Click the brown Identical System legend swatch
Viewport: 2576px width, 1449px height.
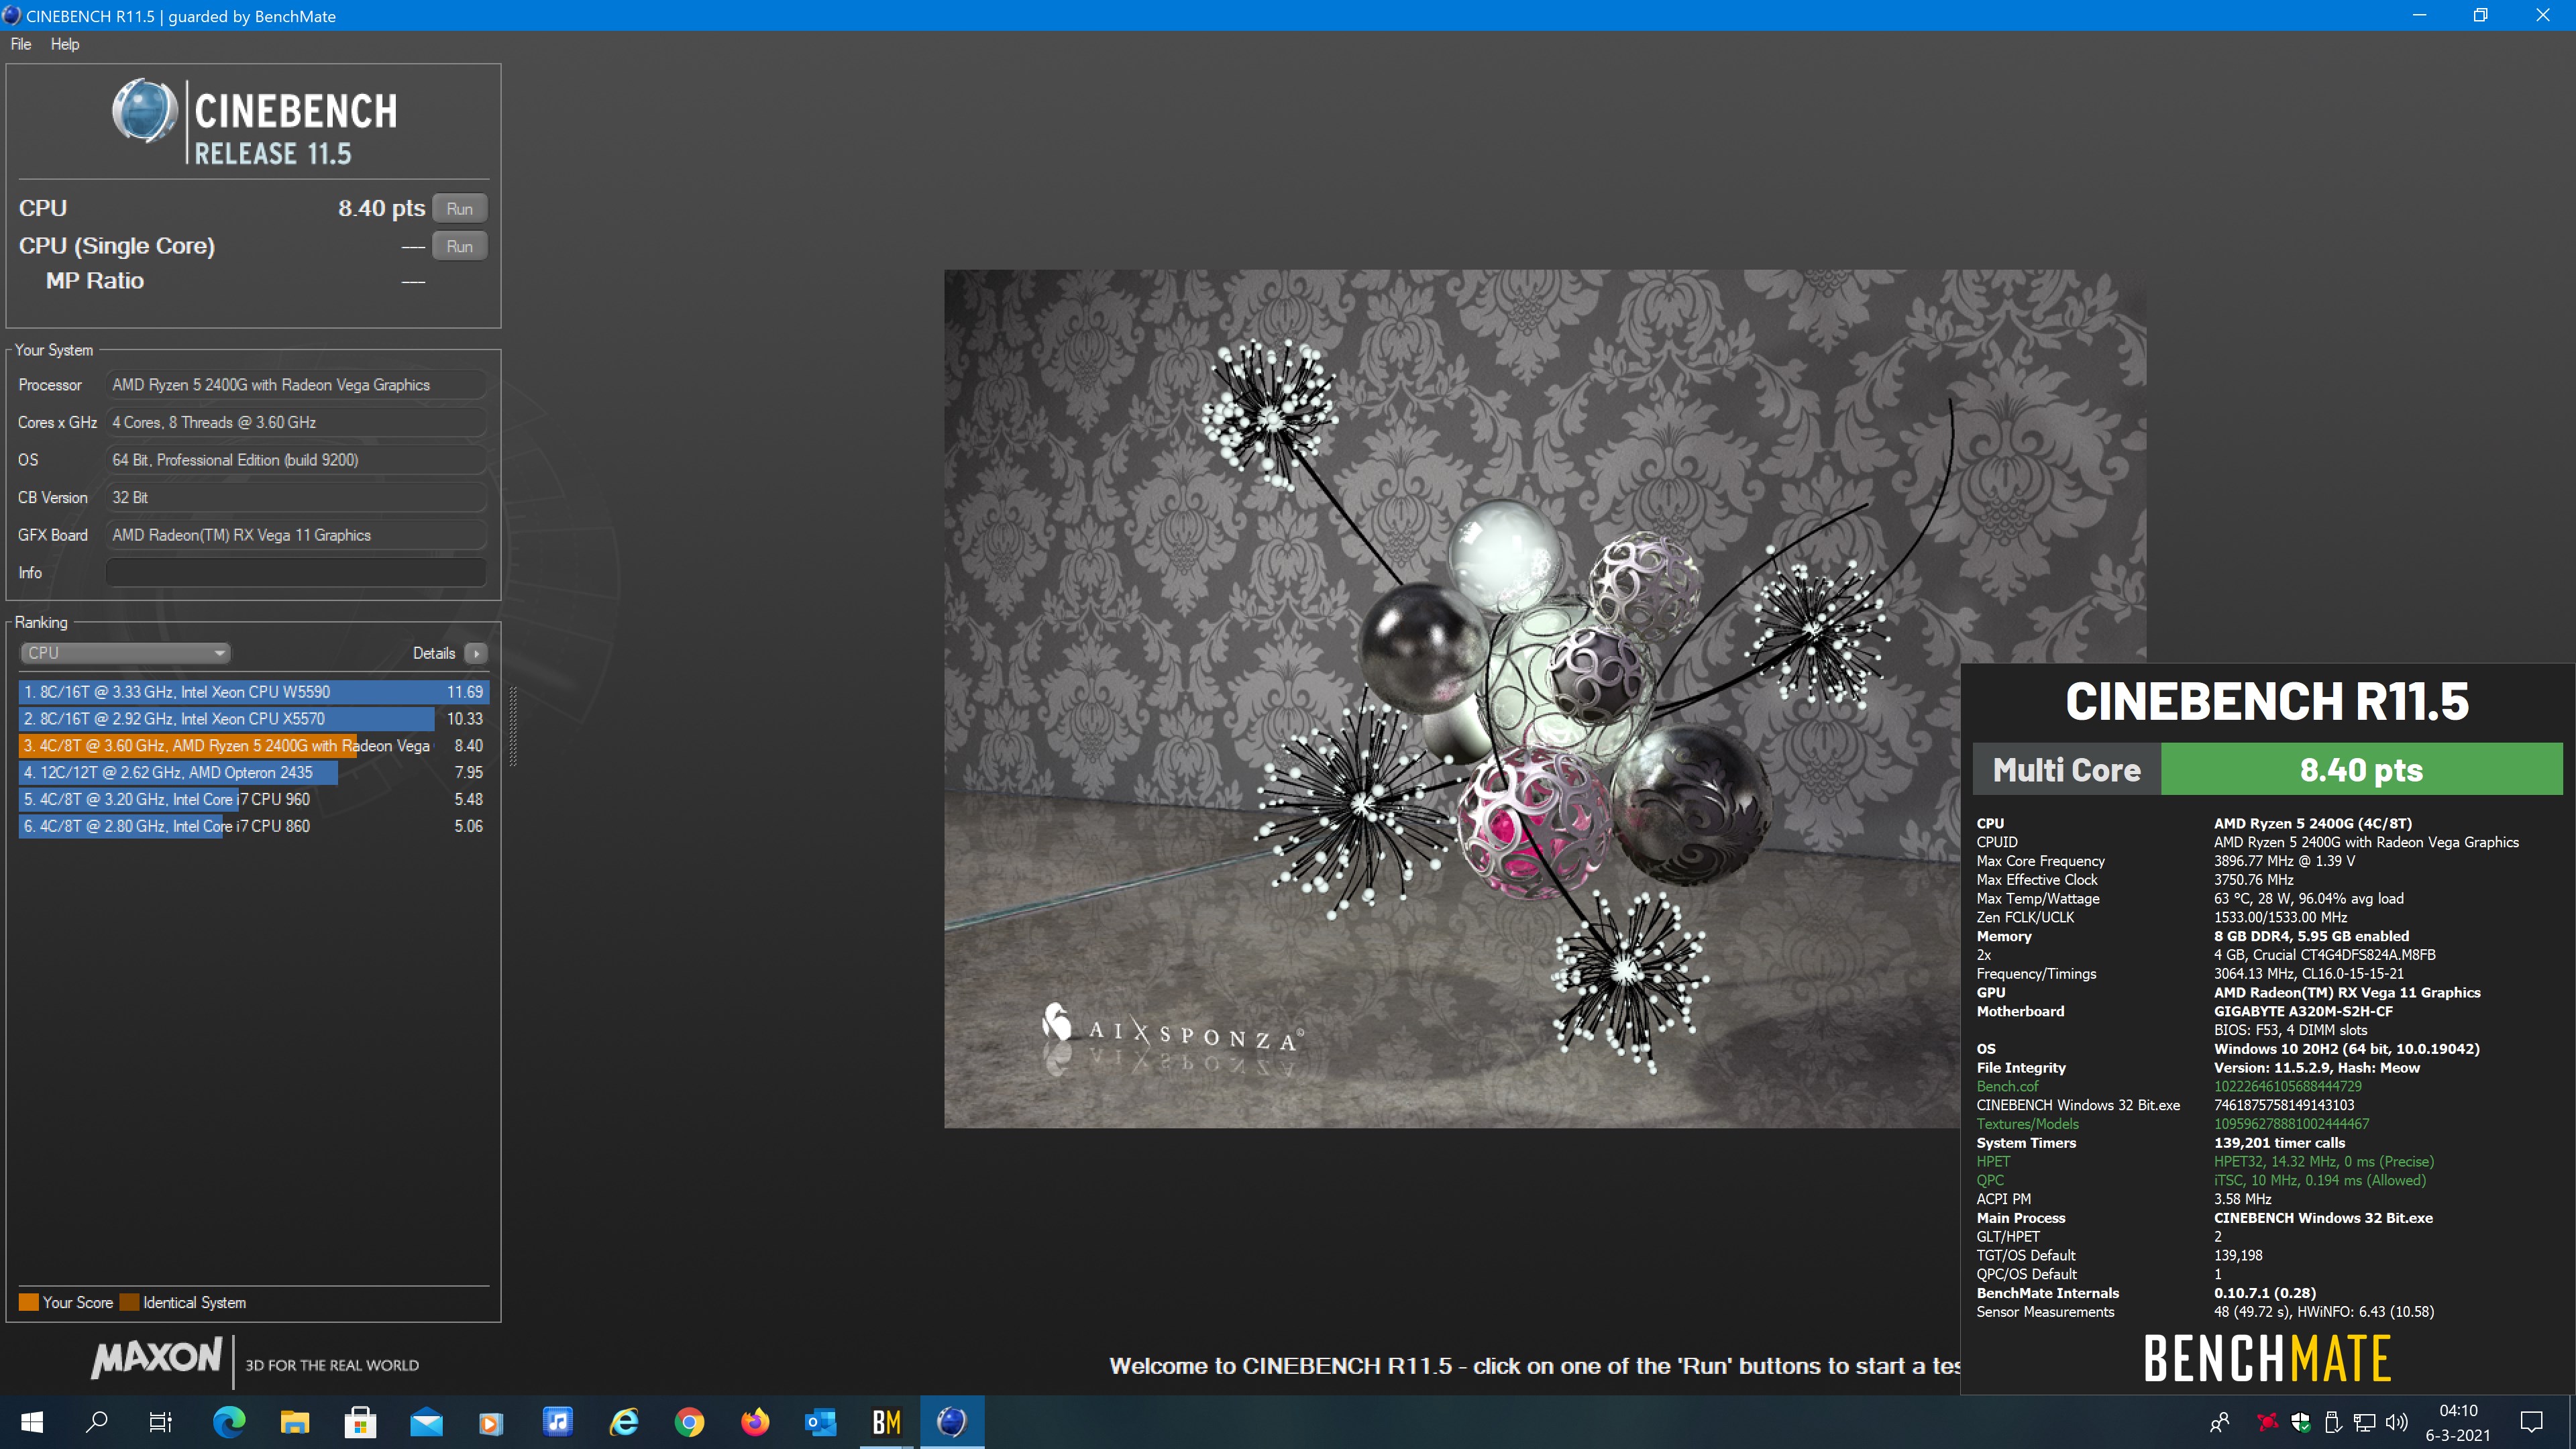coord(129,1302)
